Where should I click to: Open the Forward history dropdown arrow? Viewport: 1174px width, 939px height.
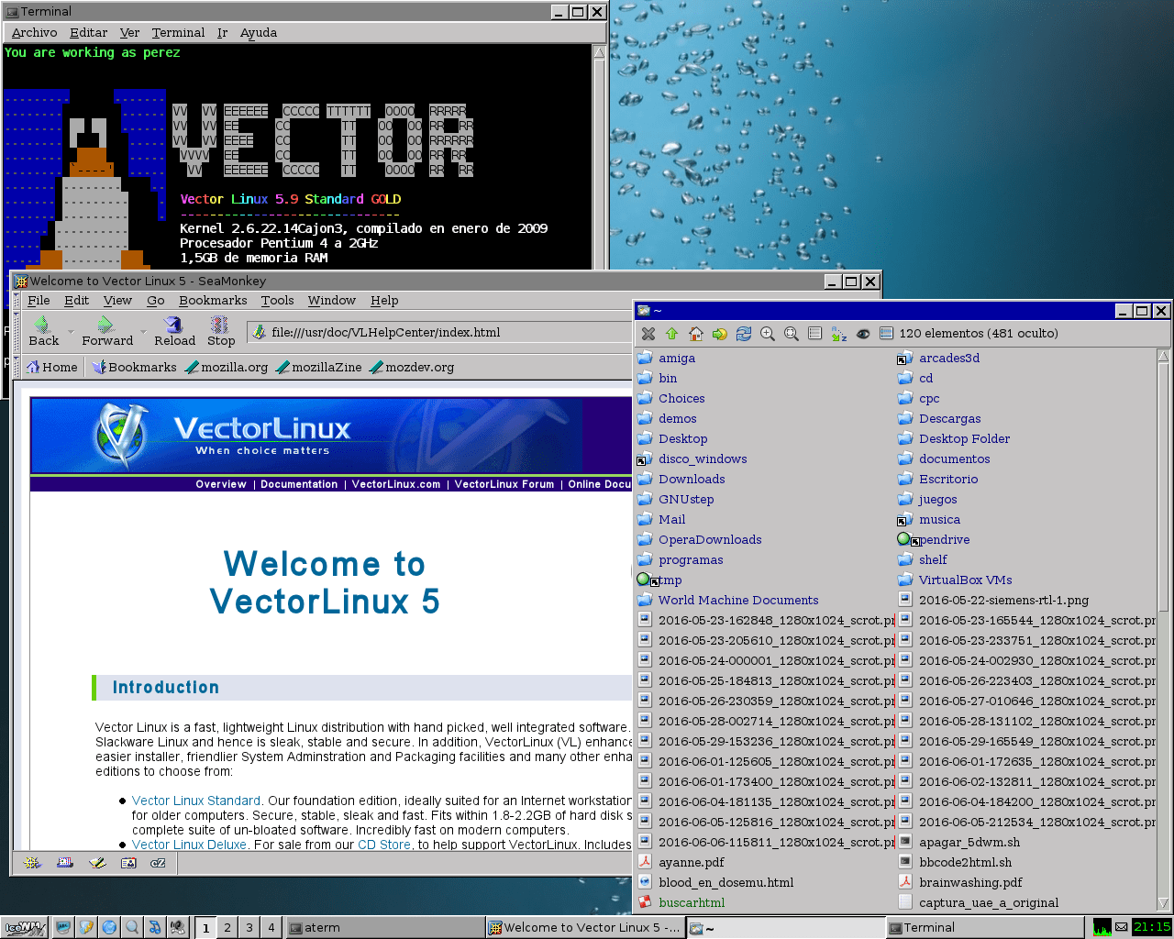143,332
